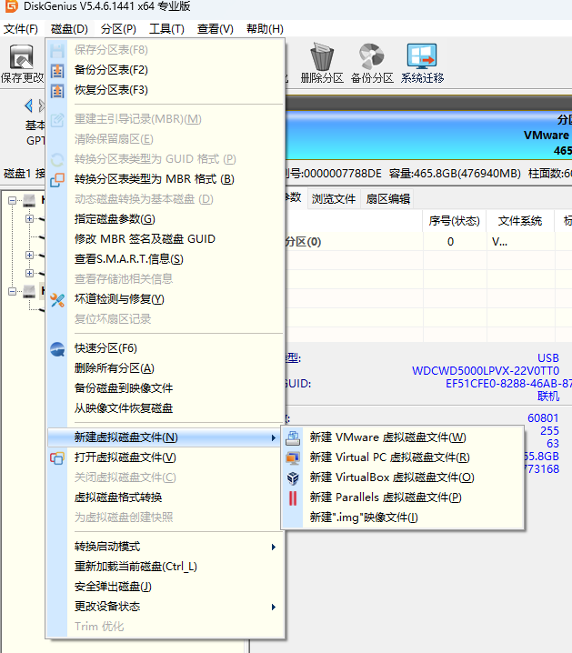Click the 删除分区 trash icon

321,56
